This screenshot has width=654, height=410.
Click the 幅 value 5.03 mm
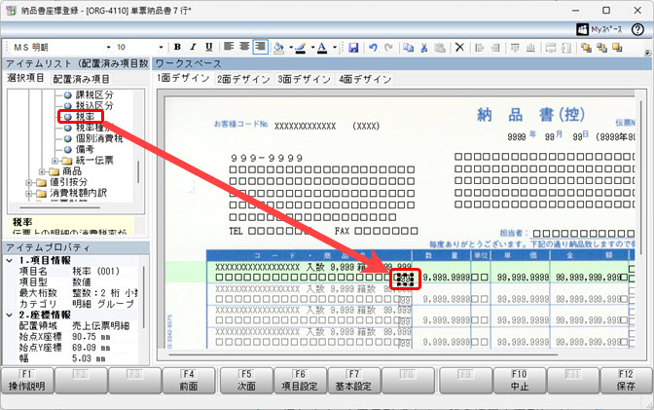pyautogui.click(x=88, y=358)
